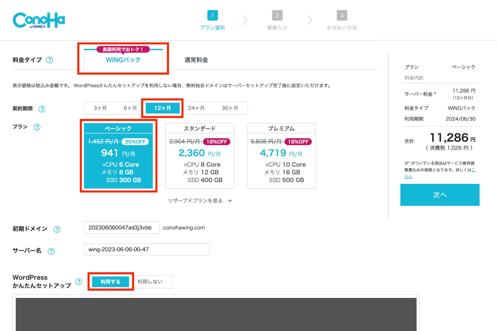Click step 2 情報入力 indicator
497x331 pixels.
[277, 20]
